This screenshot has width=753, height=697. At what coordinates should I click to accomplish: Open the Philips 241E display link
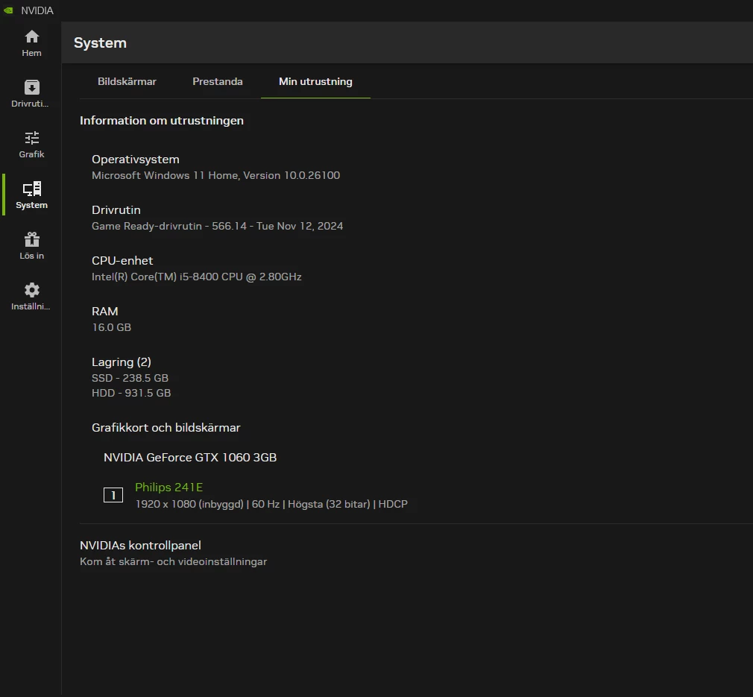point(169,488)
